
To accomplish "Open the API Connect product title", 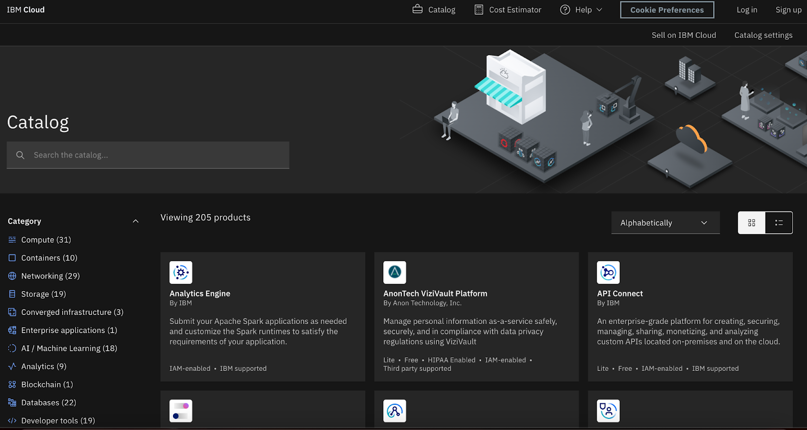I will [620, 293].
